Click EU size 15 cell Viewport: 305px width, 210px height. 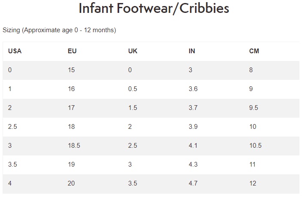pyautogui.click(x=71, y=70)
